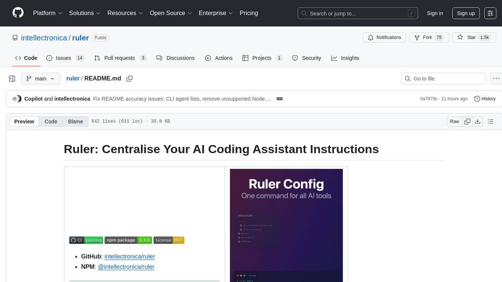The width and height of the screenshot is (502, 282).
Task: Select the Code view
Action: tap(51, 121)
